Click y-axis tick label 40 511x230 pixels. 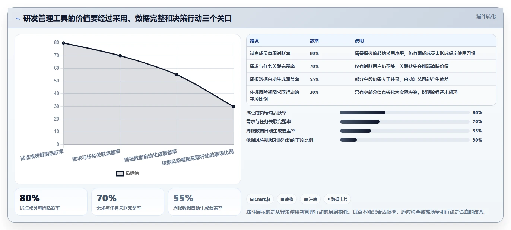(57, 93)
